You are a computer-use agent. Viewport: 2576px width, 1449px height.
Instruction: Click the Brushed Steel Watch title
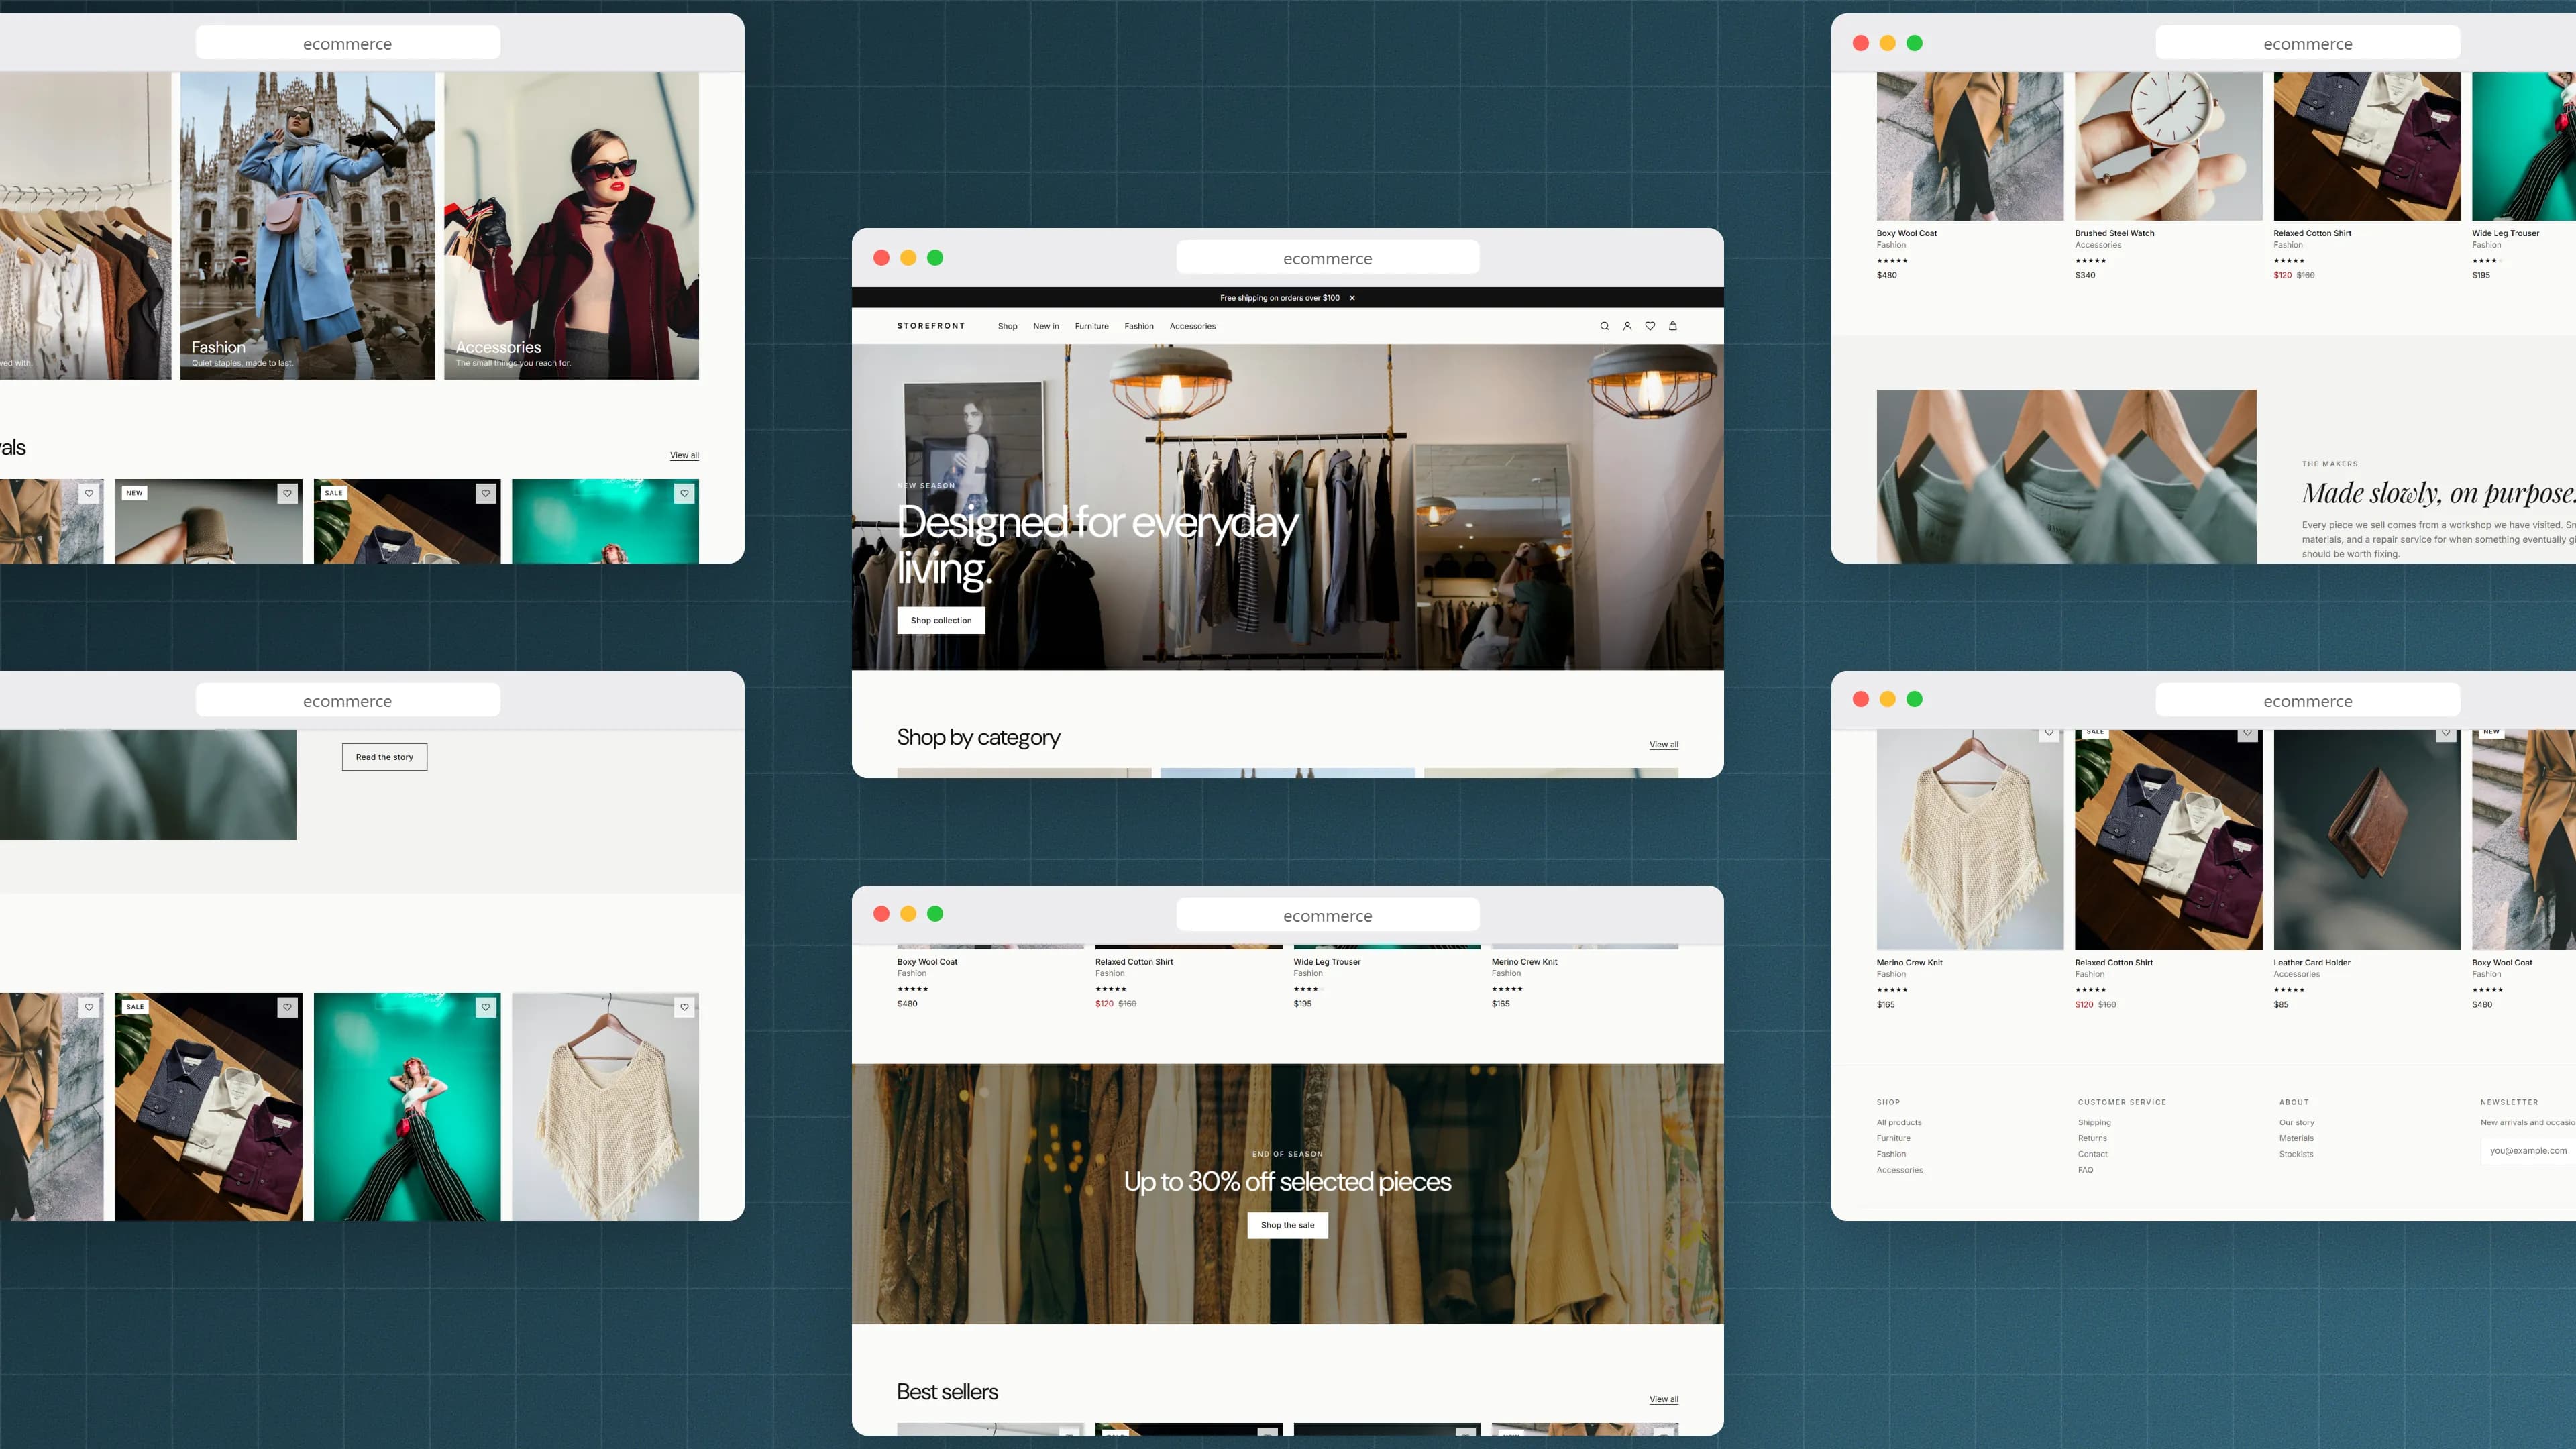pyautogui.click(x=2114, y=233)
